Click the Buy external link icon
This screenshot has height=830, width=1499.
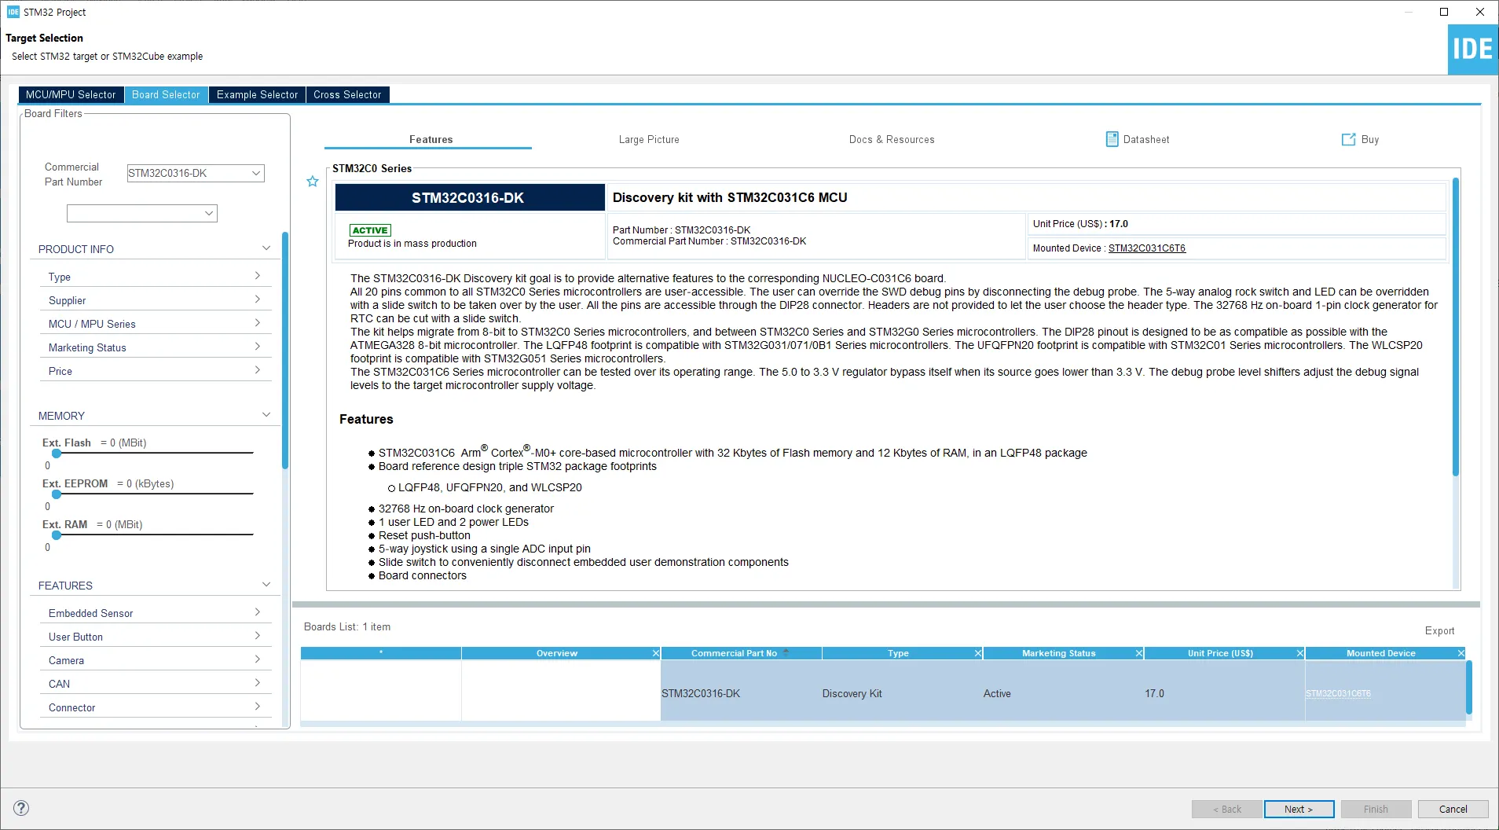[x=1348, y=139]
